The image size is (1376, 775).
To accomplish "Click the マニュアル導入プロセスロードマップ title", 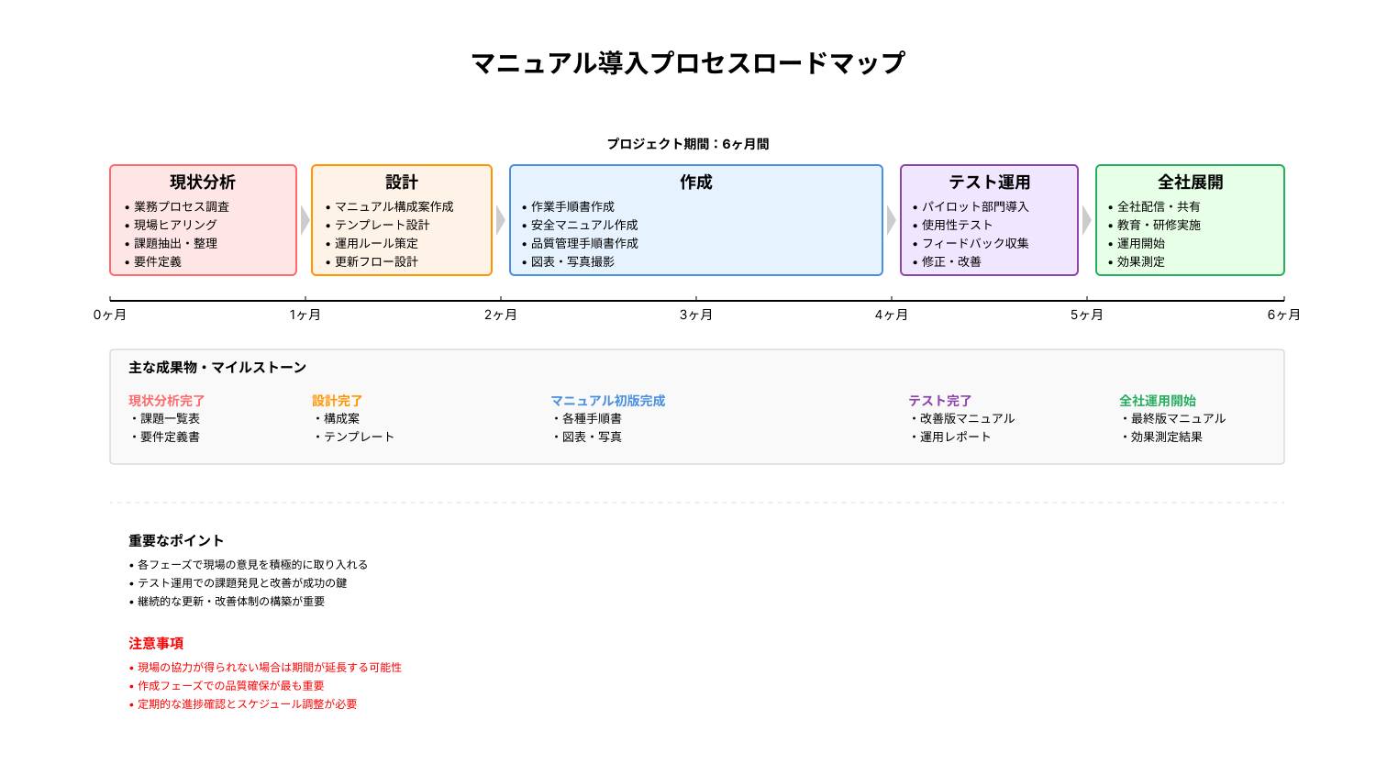I will pyautogui.click(x=688, y=63).
